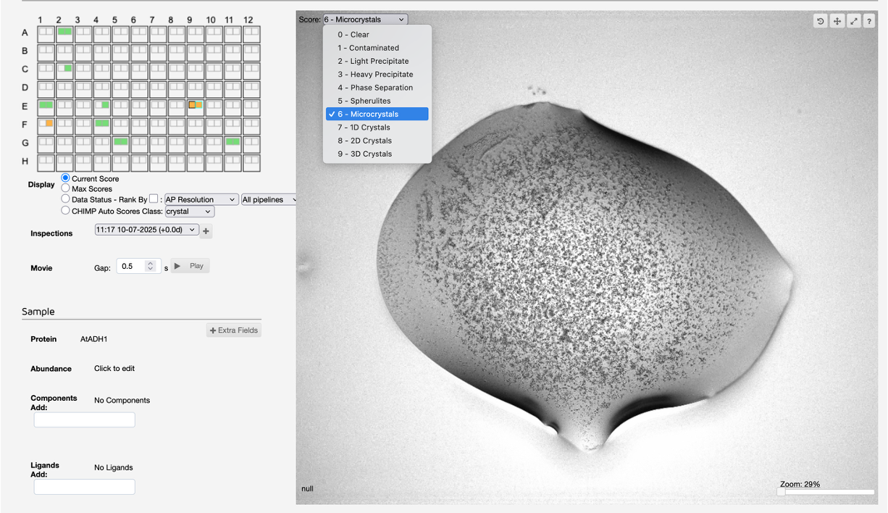Open the image in fullscreen mode
888x513 pixels.
pyautogui.click(x=854, y=21)
